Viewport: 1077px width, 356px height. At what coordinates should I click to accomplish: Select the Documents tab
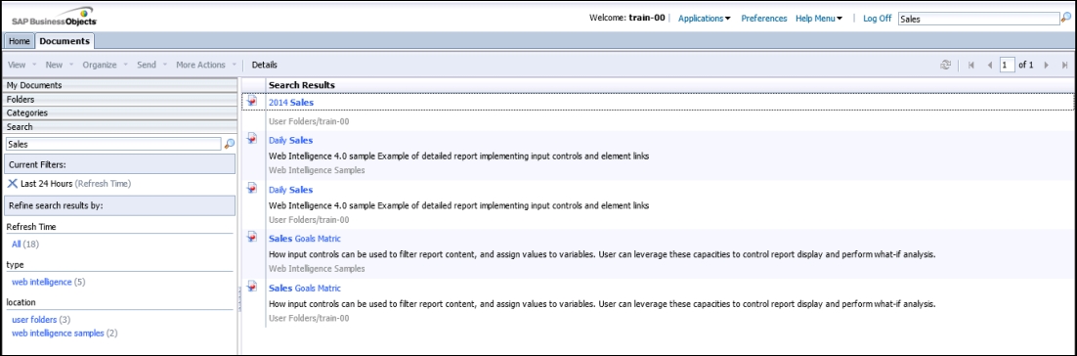65,41
